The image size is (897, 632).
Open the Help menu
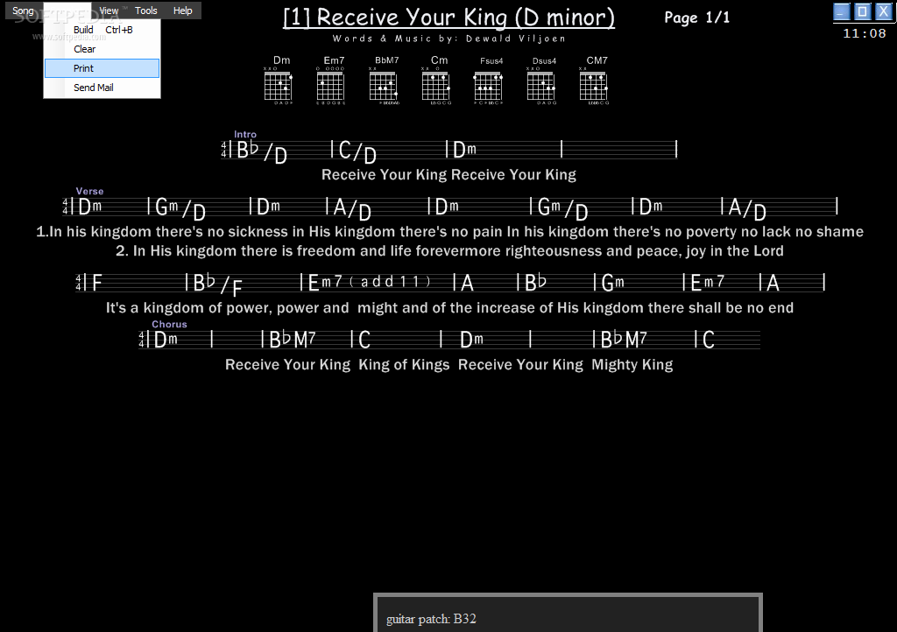coord(182,11)
